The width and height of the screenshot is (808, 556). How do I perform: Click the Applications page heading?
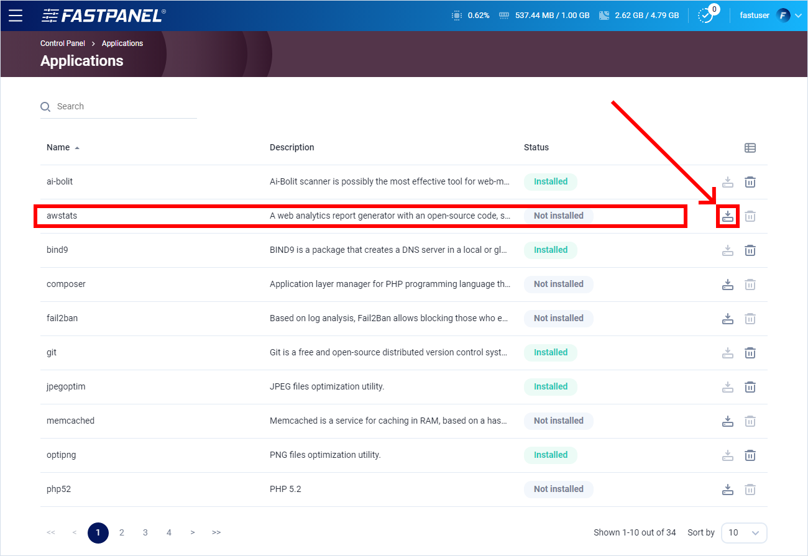click(x=82, y=61)
